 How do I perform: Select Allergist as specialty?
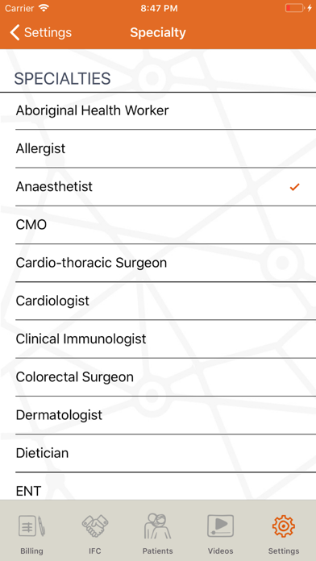click(x=158, y=148)
